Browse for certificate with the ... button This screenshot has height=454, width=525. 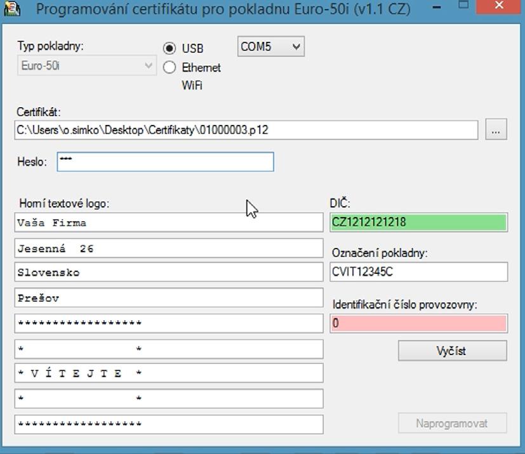pos(496,129)
